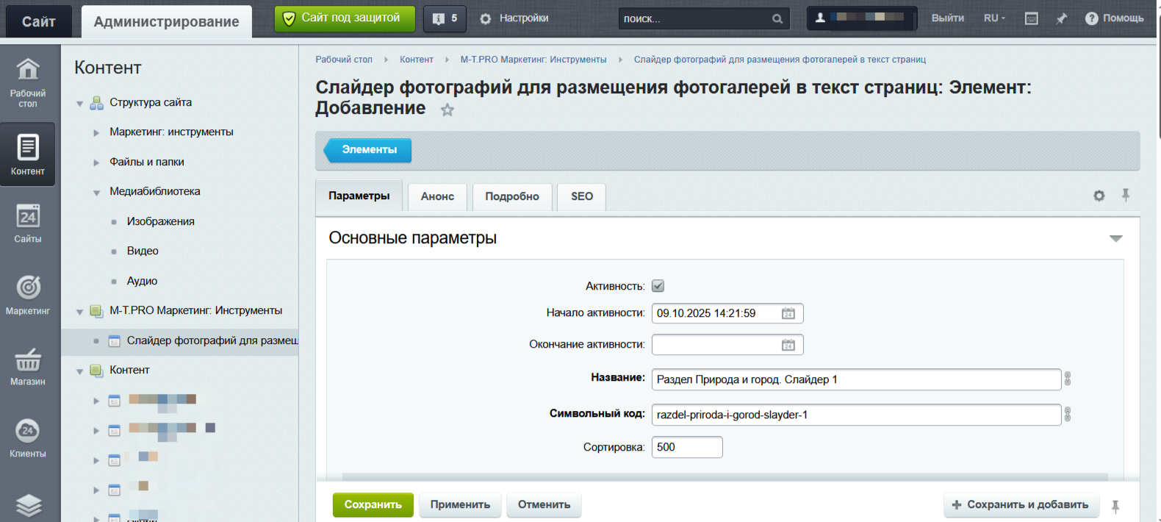This screenshot has width=1161, height=522.
Task: Click the green Сохранить button
Action: point(373,504)
